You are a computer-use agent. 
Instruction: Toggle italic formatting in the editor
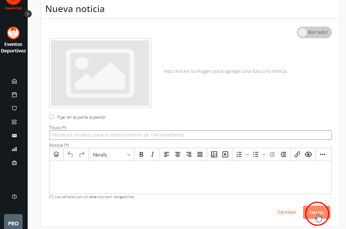pyautogui.click(x=152, y=154)
